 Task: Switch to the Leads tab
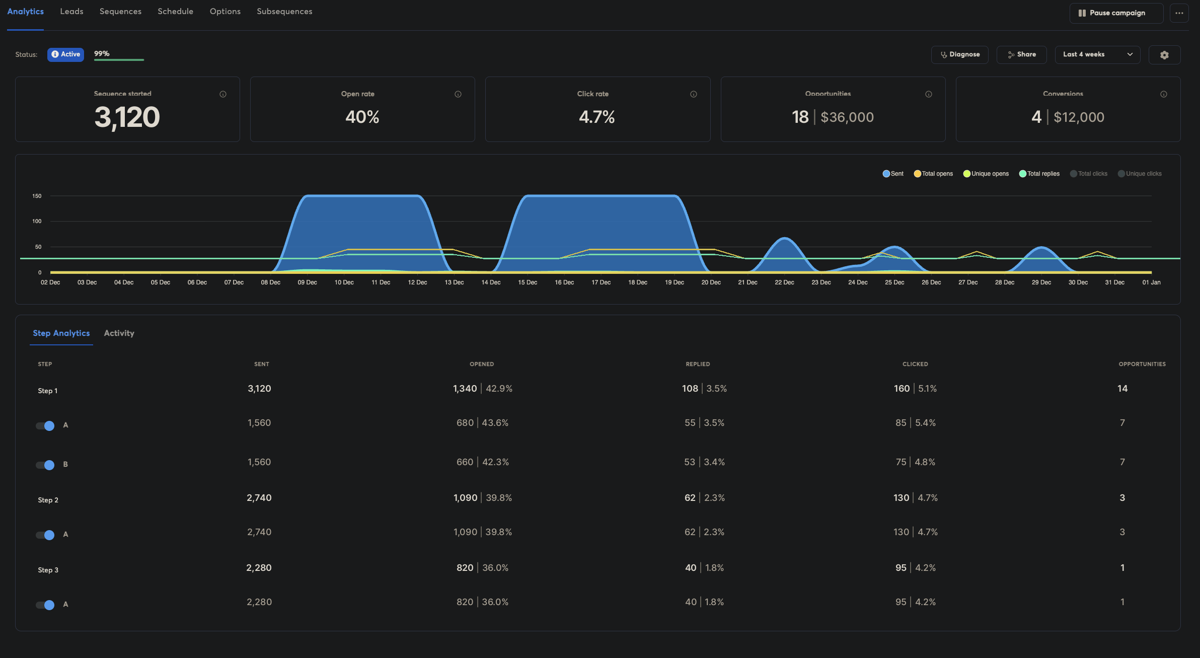[x=71, y=11]
